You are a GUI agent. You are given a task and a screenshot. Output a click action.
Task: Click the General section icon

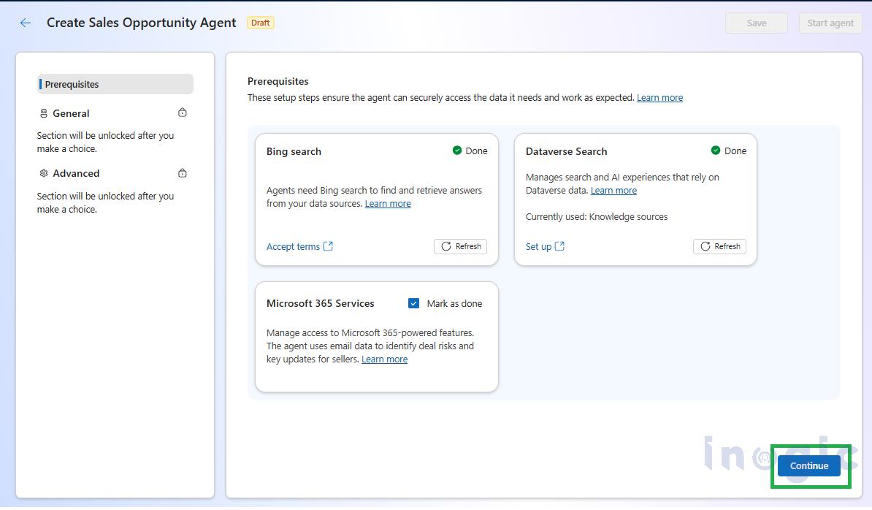click(x=43, y=113)
